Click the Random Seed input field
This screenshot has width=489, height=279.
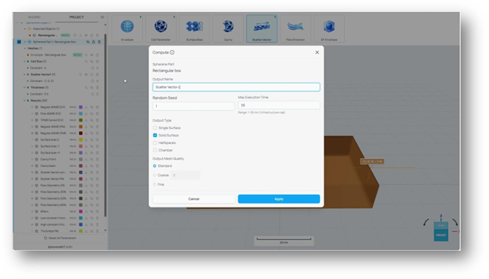click(194, 106)
